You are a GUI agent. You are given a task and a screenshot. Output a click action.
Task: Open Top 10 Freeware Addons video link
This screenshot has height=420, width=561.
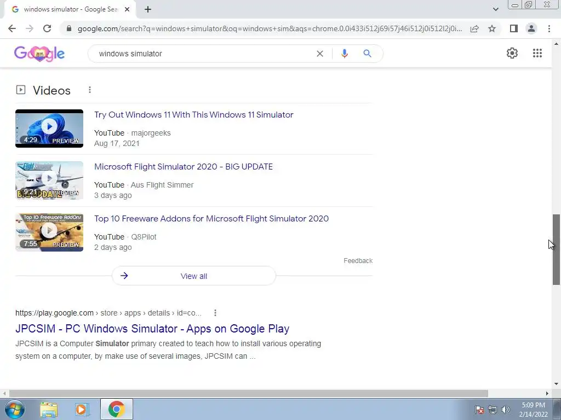point(211,219)
